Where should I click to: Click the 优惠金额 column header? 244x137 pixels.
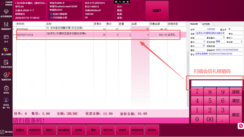158,24
